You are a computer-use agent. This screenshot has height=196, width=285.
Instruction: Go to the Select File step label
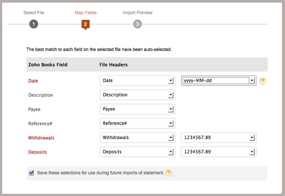[34, 13]
